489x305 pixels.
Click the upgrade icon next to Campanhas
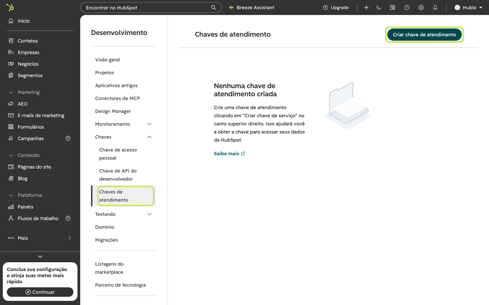[x=68, y=138]
